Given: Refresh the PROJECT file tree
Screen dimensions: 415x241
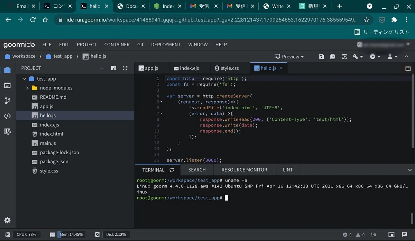Looking at the screenshot, I should 125,68.
